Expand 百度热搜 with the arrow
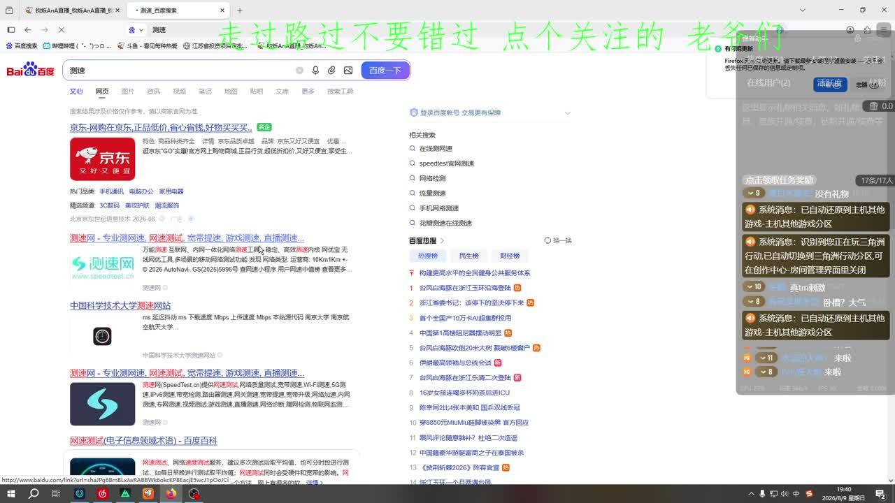The width and height of the screenshot is (895, 503). 442,240
